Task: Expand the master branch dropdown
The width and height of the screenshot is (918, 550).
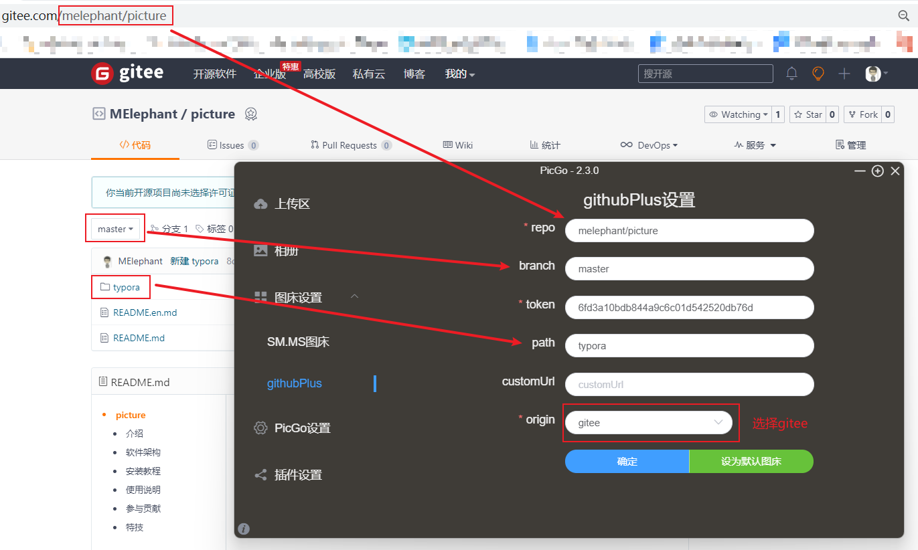Action: click(116, 229)
